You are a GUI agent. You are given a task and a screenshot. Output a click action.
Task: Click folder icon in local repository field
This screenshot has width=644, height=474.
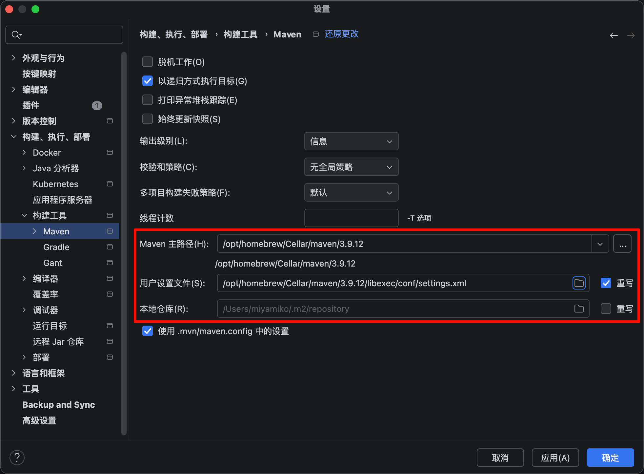[x=579, y=309]
